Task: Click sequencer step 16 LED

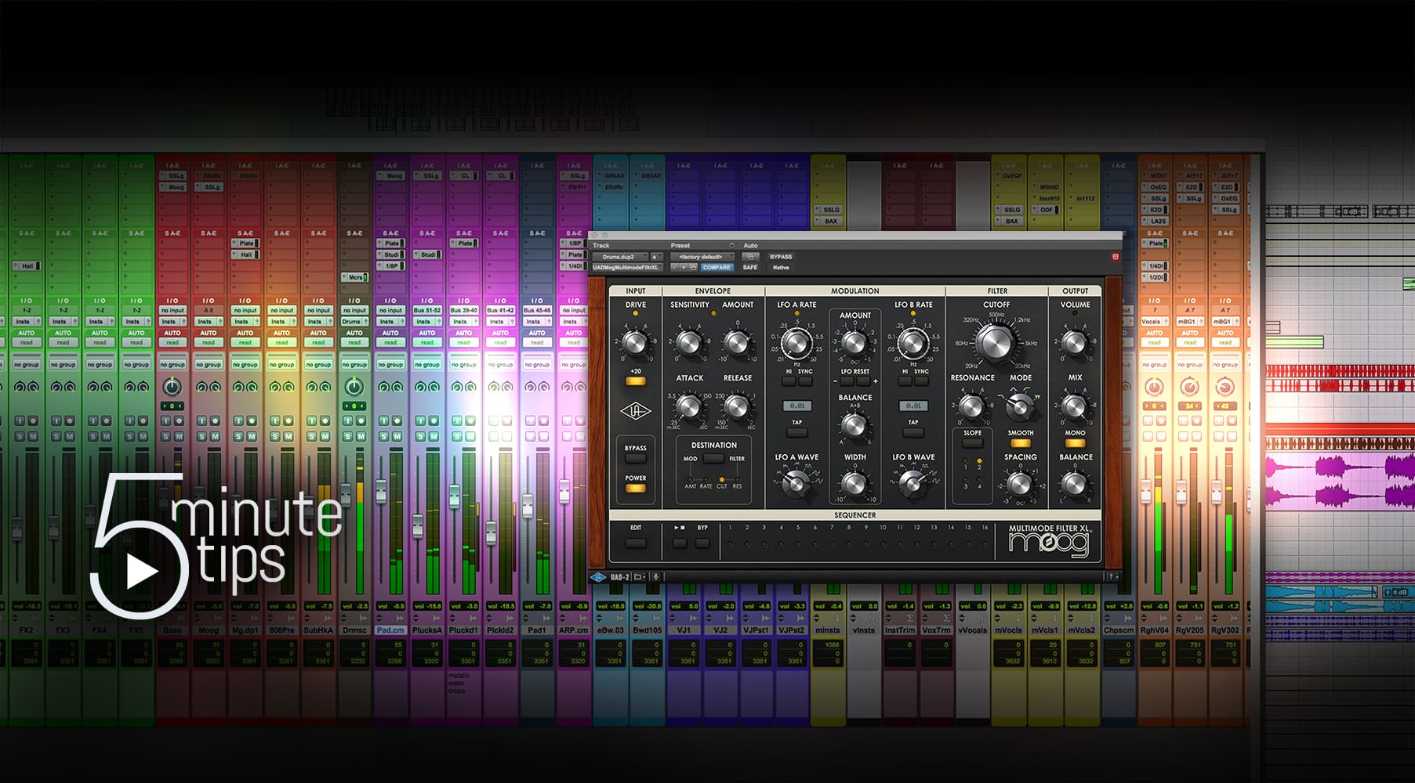Action: 985,544
